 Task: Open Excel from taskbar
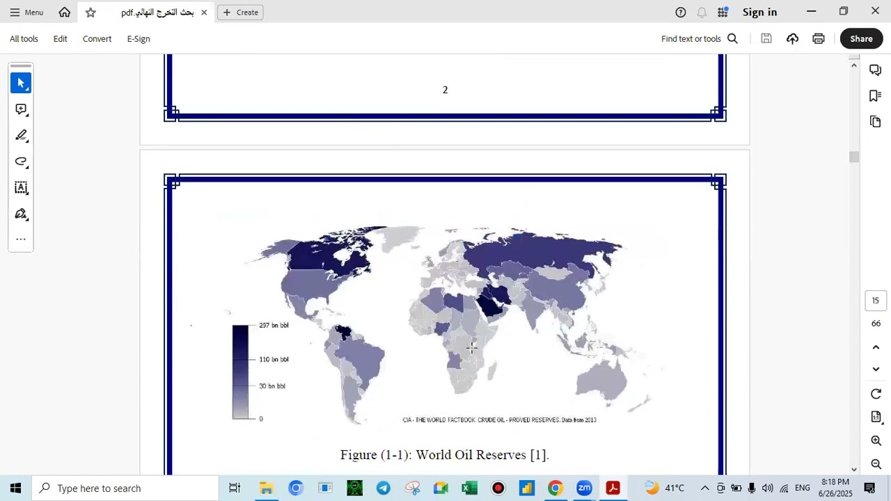470,488
